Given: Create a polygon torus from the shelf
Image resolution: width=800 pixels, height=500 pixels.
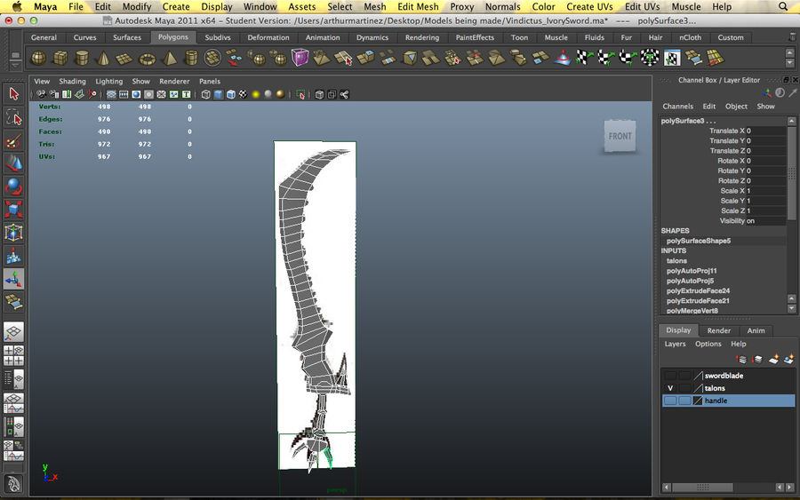Looking at the screenshot, I should coord(147,58).
